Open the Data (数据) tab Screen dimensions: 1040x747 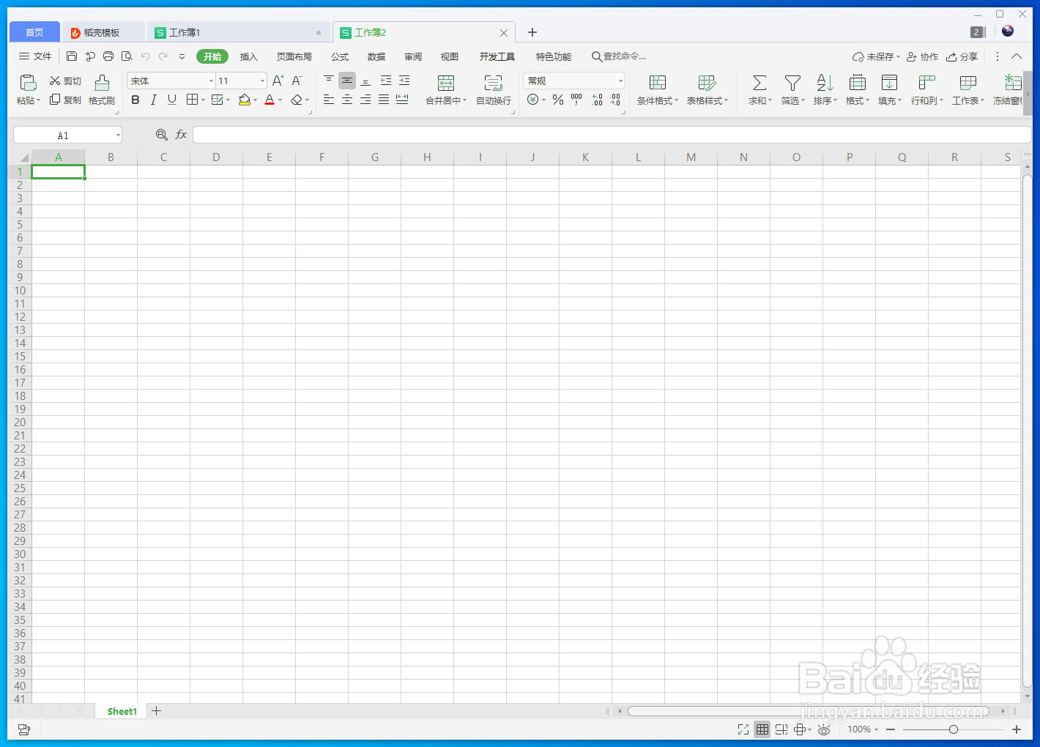376,56
